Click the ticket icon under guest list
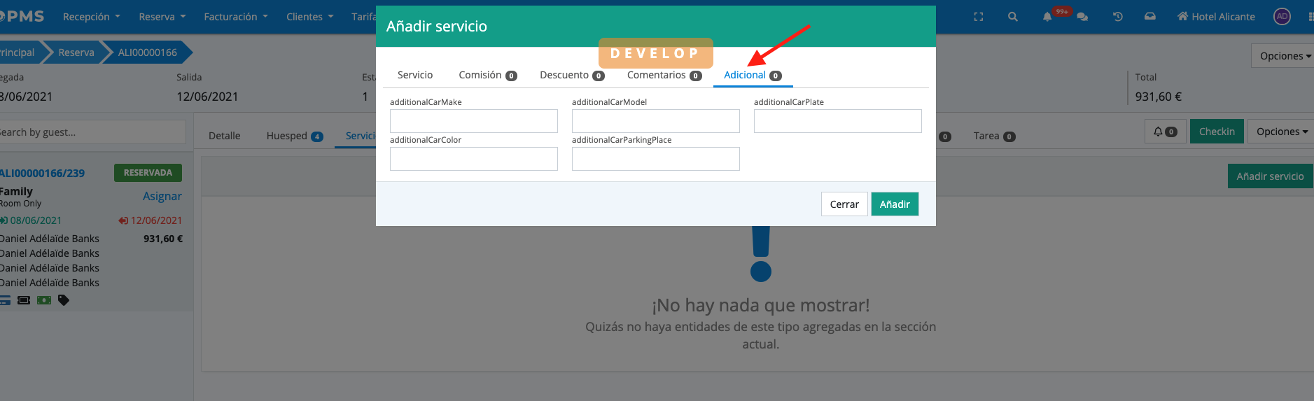 coord(24,300)
